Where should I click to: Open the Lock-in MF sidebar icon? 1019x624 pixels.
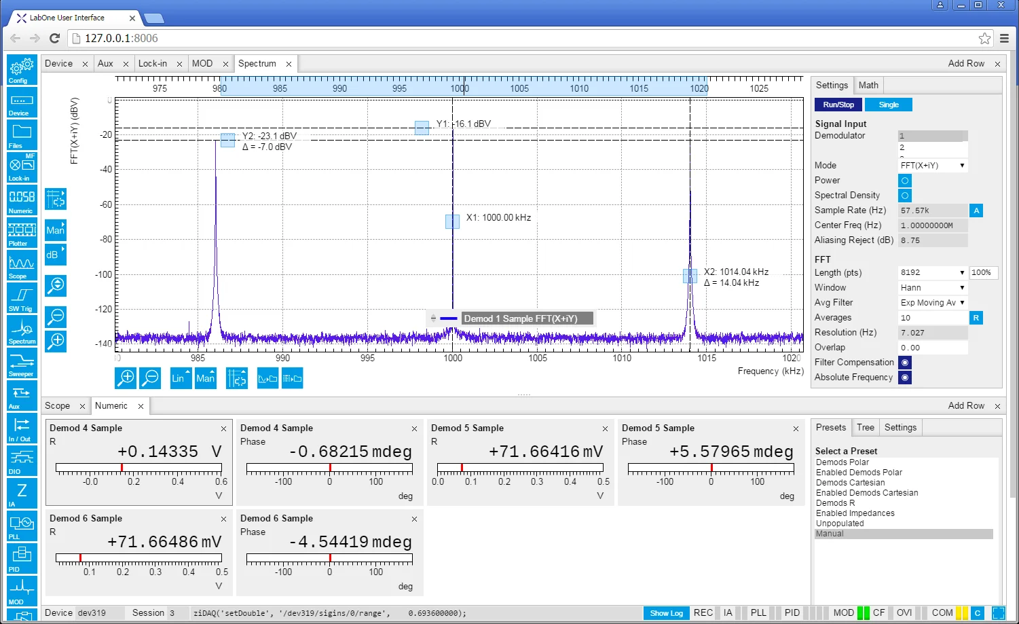22,168
